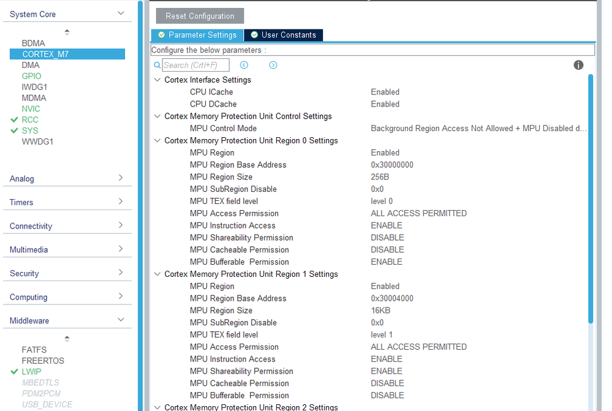Click Region 0 size value 256B

click(x=380, y=177)
